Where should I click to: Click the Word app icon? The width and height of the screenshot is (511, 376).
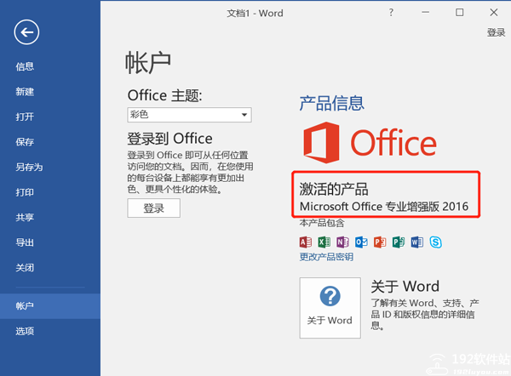(x=417, y=242)
